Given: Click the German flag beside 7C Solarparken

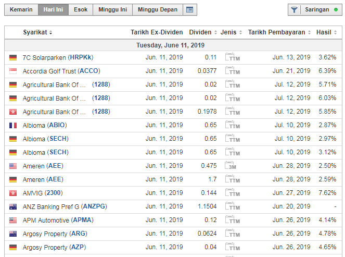Looking at the screenshot, I should pyautogui.click(x=13, y=58).
